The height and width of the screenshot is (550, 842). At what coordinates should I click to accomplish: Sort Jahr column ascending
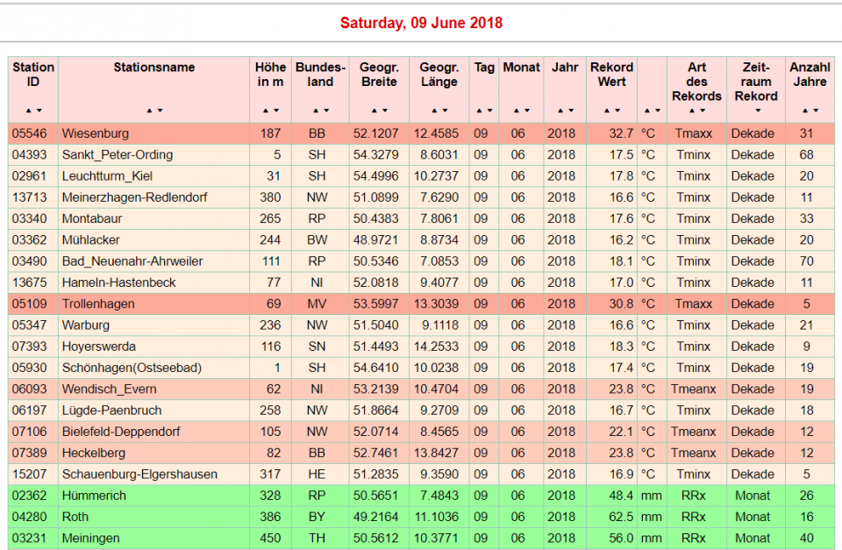[x=558, y=111]
